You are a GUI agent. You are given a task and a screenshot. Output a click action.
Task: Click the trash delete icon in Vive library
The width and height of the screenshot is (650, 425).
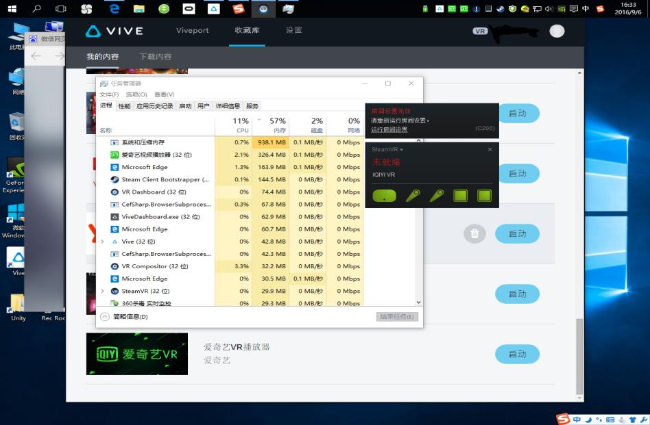pos(475,233)
